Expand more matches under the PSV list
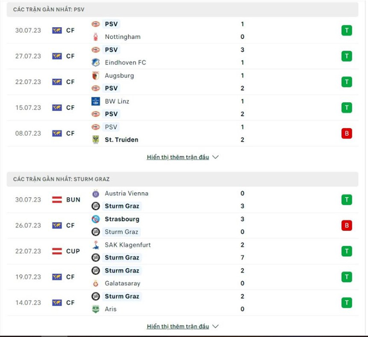The width and height of the screenshot is (368, 337). 179,157
